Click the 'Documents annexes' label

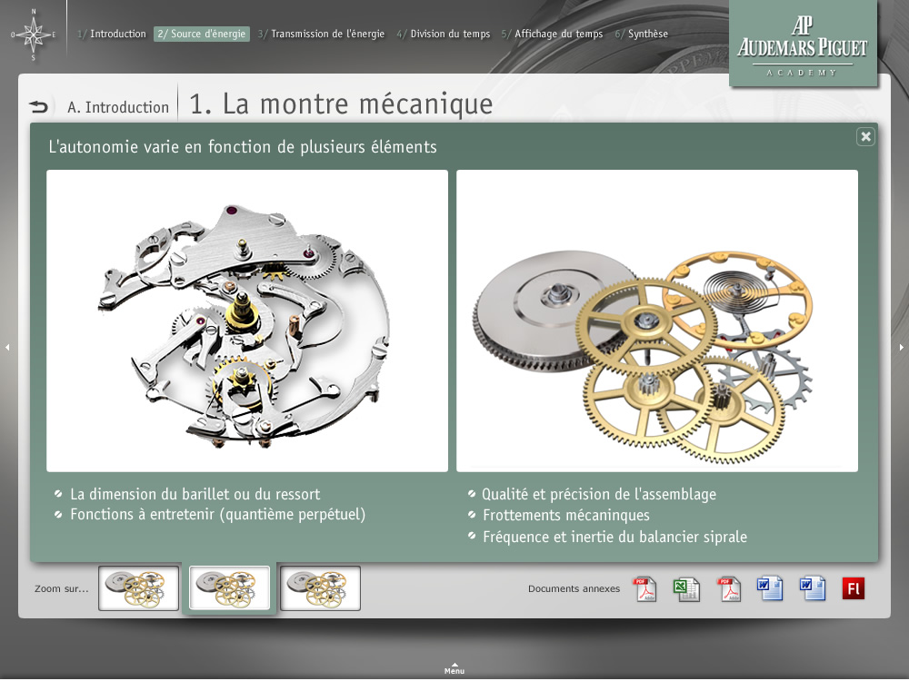574,588
